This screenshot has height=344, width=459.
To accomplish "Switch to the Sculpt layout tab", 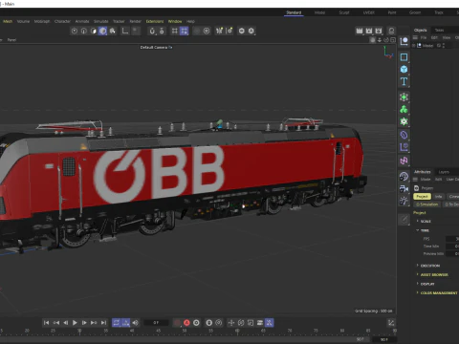I will [x=344, y=12].
